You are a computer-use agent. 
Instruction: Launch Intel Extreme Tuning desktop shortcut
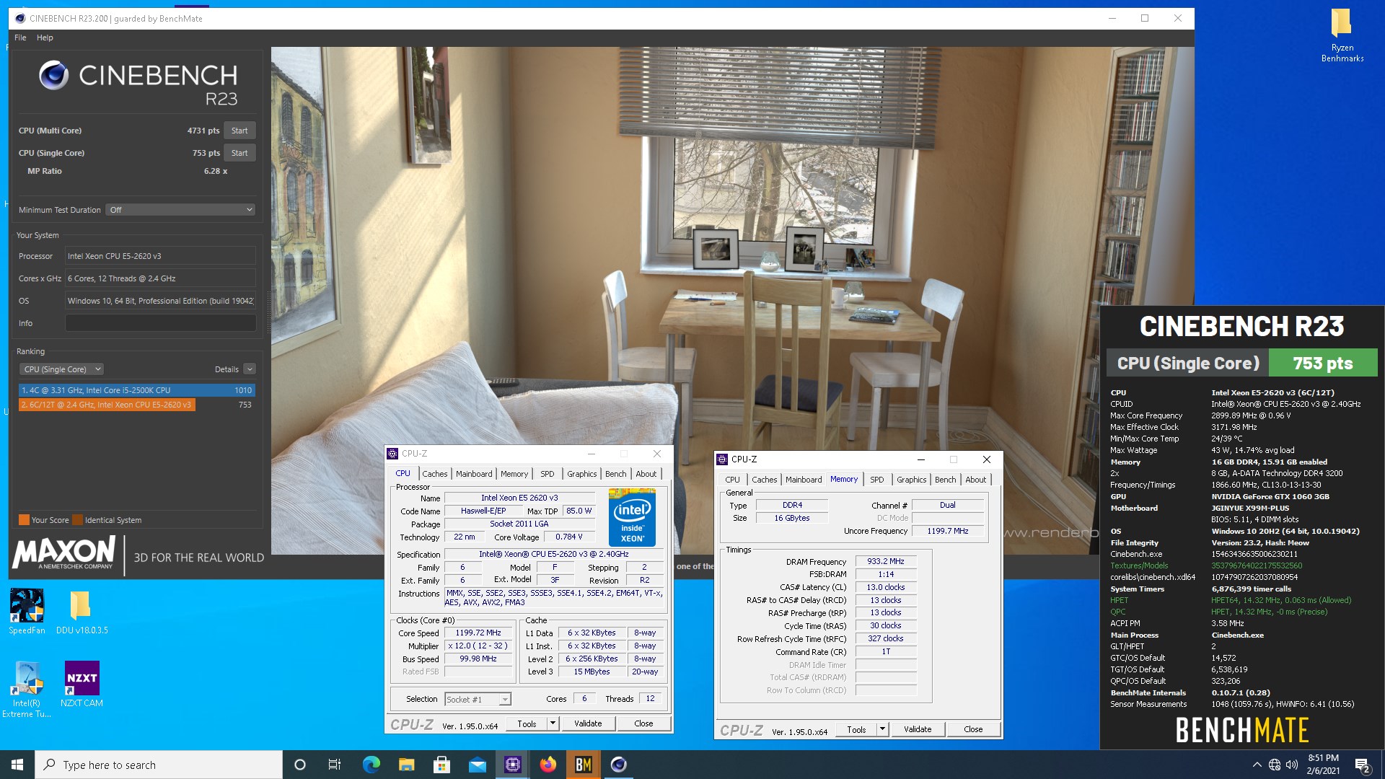click(27, 690)
